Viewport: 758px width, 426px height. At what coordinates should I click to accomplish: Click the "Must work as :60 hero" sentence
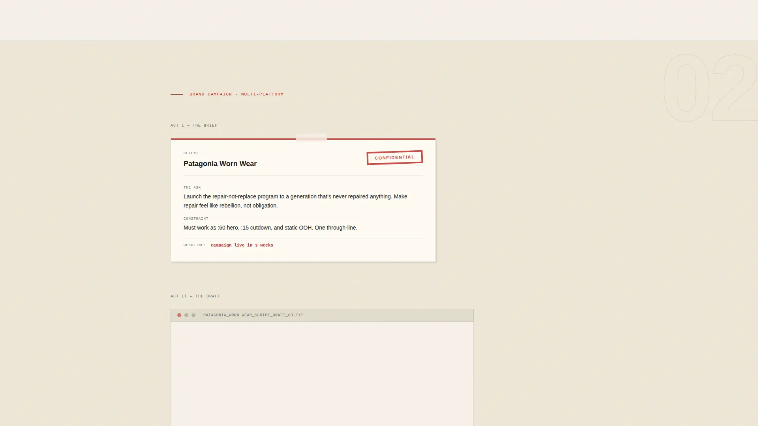(x=270, y=228)
